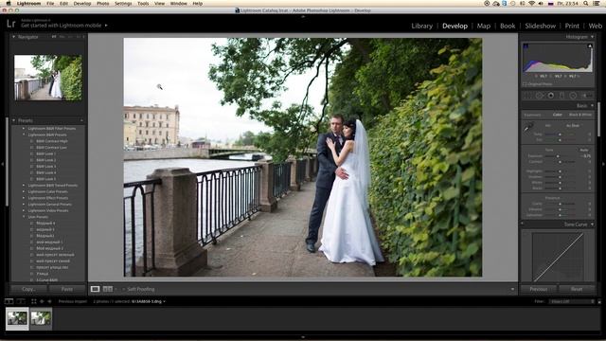Switch to the Print module

572,26
